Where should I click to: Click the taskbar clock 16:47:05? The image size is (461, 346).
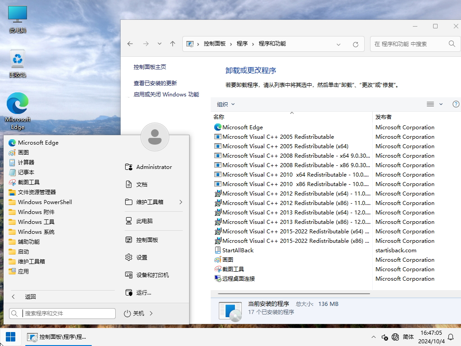431,333
